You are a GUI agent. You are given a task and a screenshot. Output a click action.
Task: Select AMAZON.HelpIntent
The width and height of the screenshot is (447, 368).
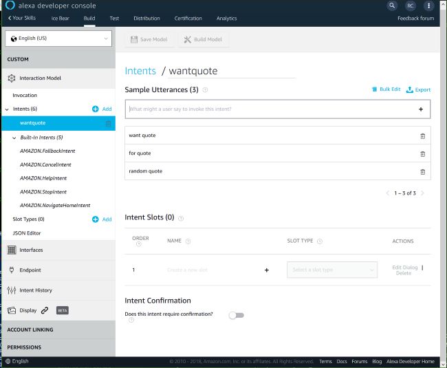(43, 178)
